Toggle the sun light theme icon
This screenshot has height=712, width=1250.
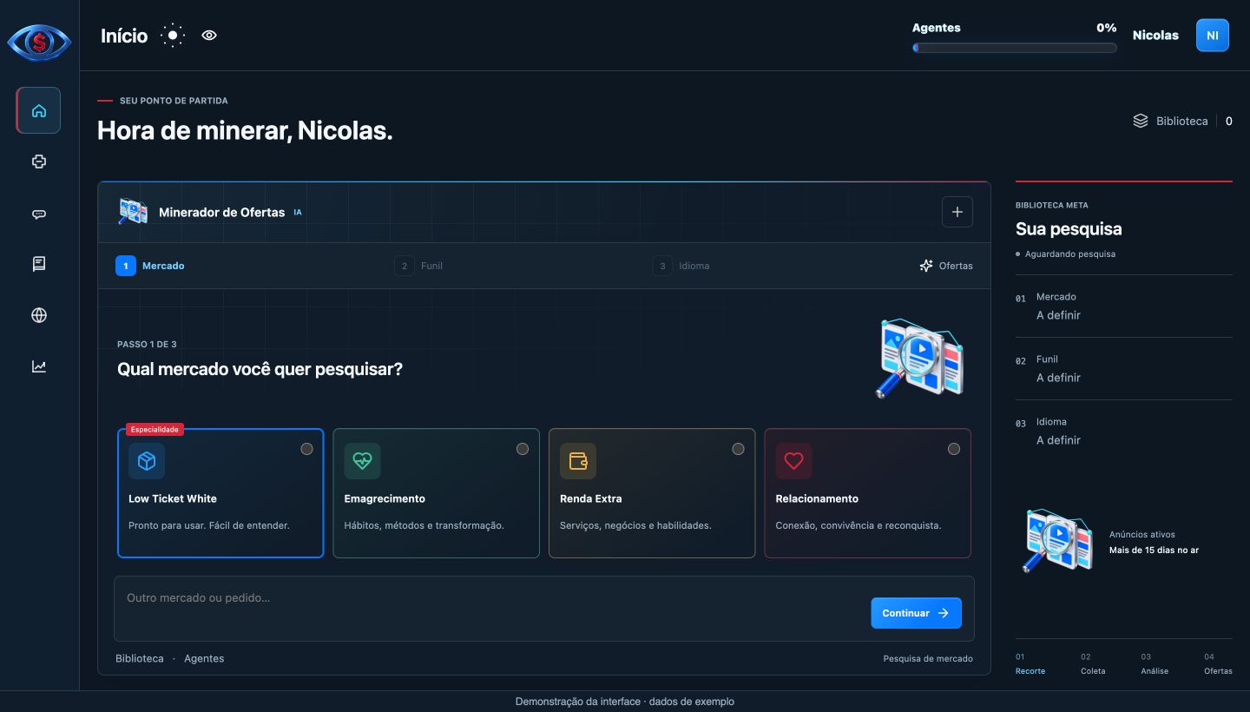[x=173, y=36]
